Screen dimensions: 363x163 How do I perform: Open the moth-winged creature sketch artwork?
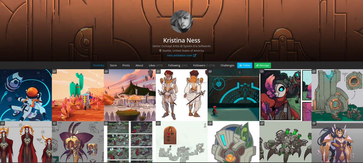pos(78,142)
